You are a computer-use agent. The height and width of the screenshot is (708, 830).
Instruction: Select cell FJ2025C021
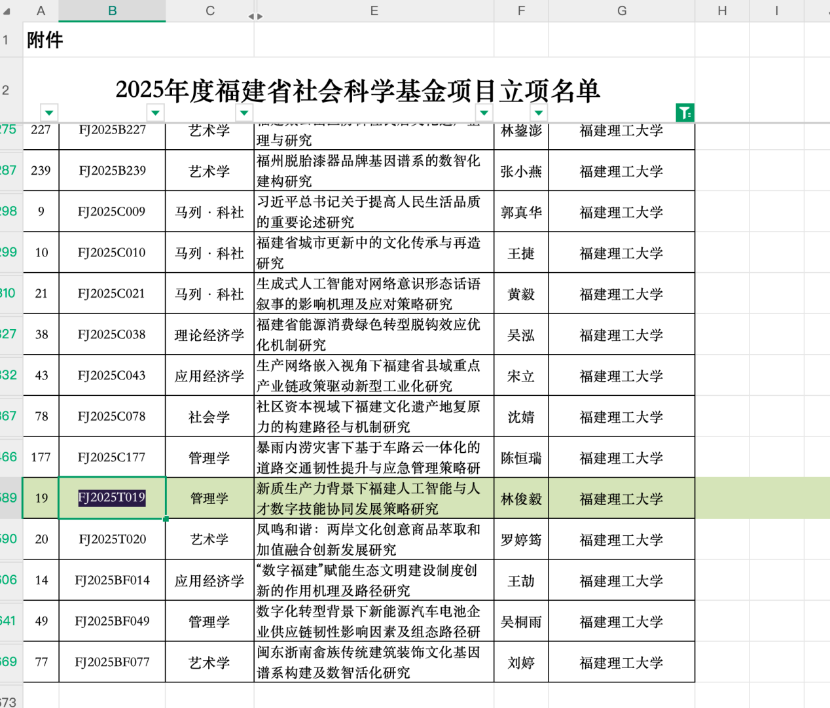point(112,293)
